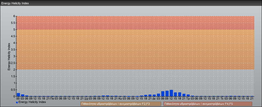Screen dimensions: 262x107
Task: Select the Σά day marker on the x-axis
Action: click(x=86, y=98)
